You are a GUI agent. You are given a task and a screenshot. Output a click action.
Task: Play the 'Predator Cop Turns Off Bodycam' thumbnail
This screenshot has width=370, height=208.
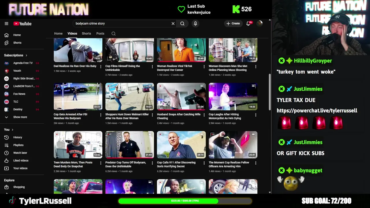(129, 145)
